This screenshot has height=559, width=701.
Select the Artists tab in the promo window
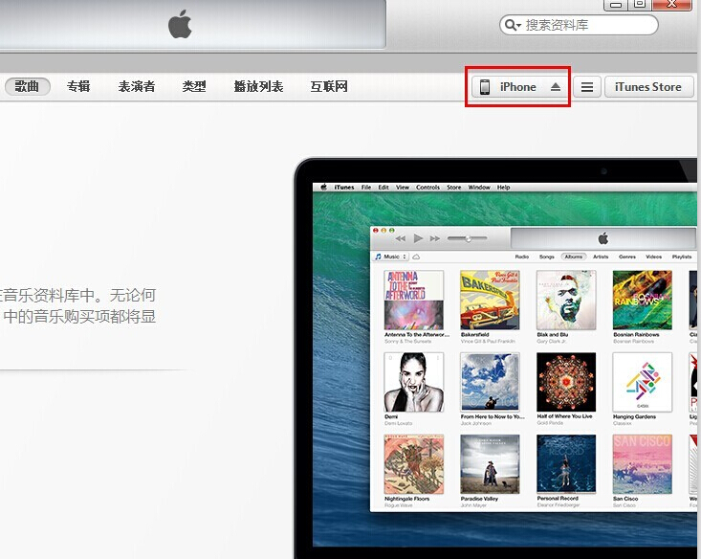pos(601,257)
